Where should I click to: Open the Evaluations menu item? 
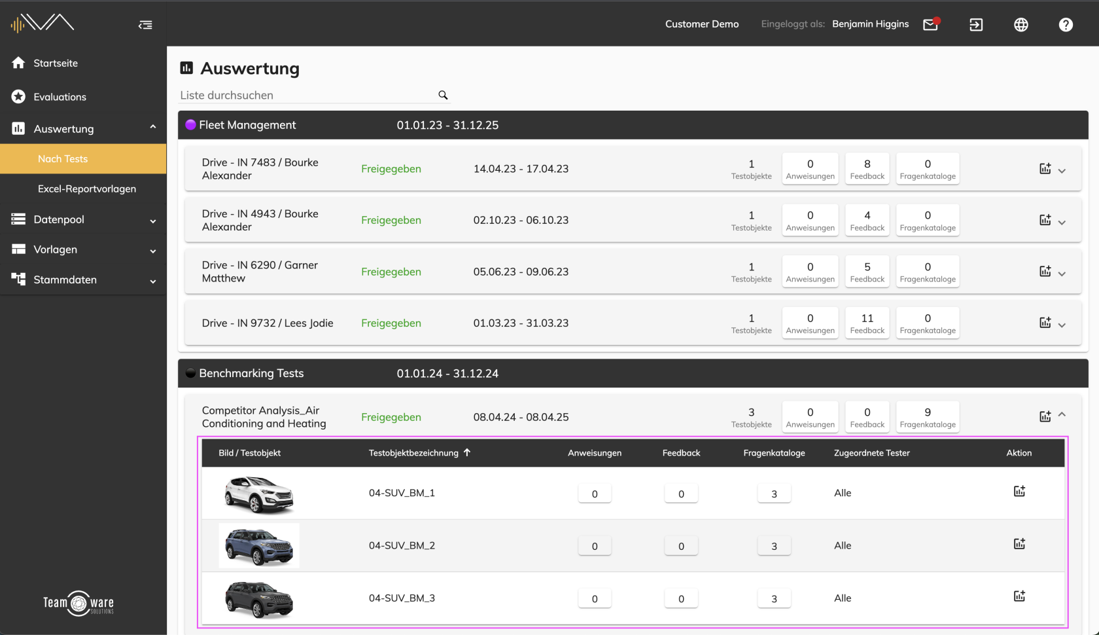coord(83,97)
